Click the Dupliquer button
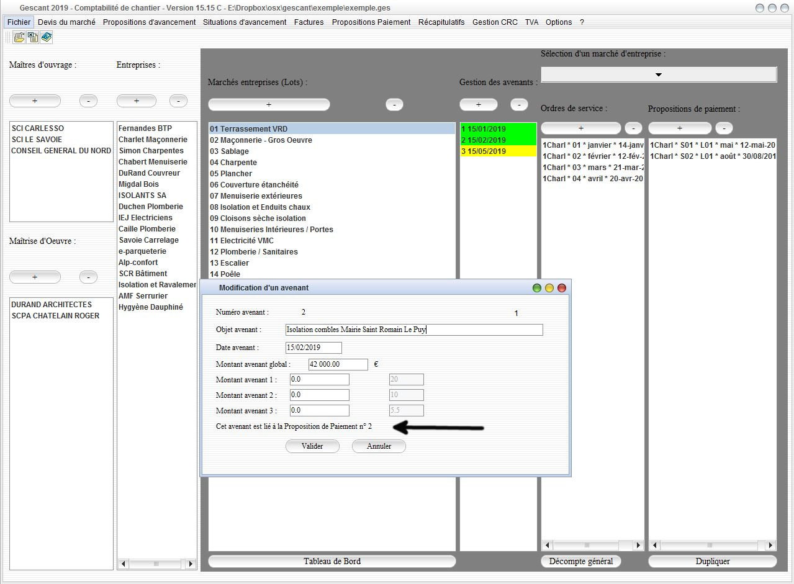 (x=713, y=561)
